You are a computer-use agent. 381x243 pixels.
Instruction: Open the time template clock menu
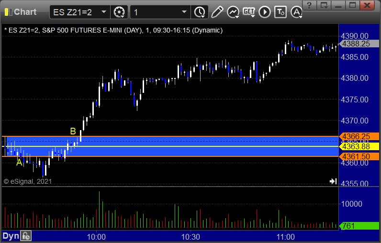tap(200, 12)
